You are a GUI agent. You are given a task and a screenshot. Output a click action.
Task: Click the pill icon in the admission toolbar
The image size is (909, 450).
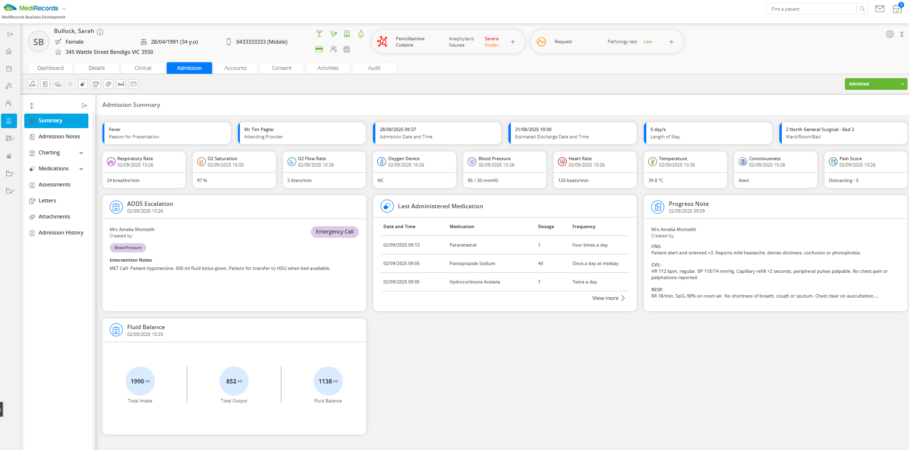point(83,84)
